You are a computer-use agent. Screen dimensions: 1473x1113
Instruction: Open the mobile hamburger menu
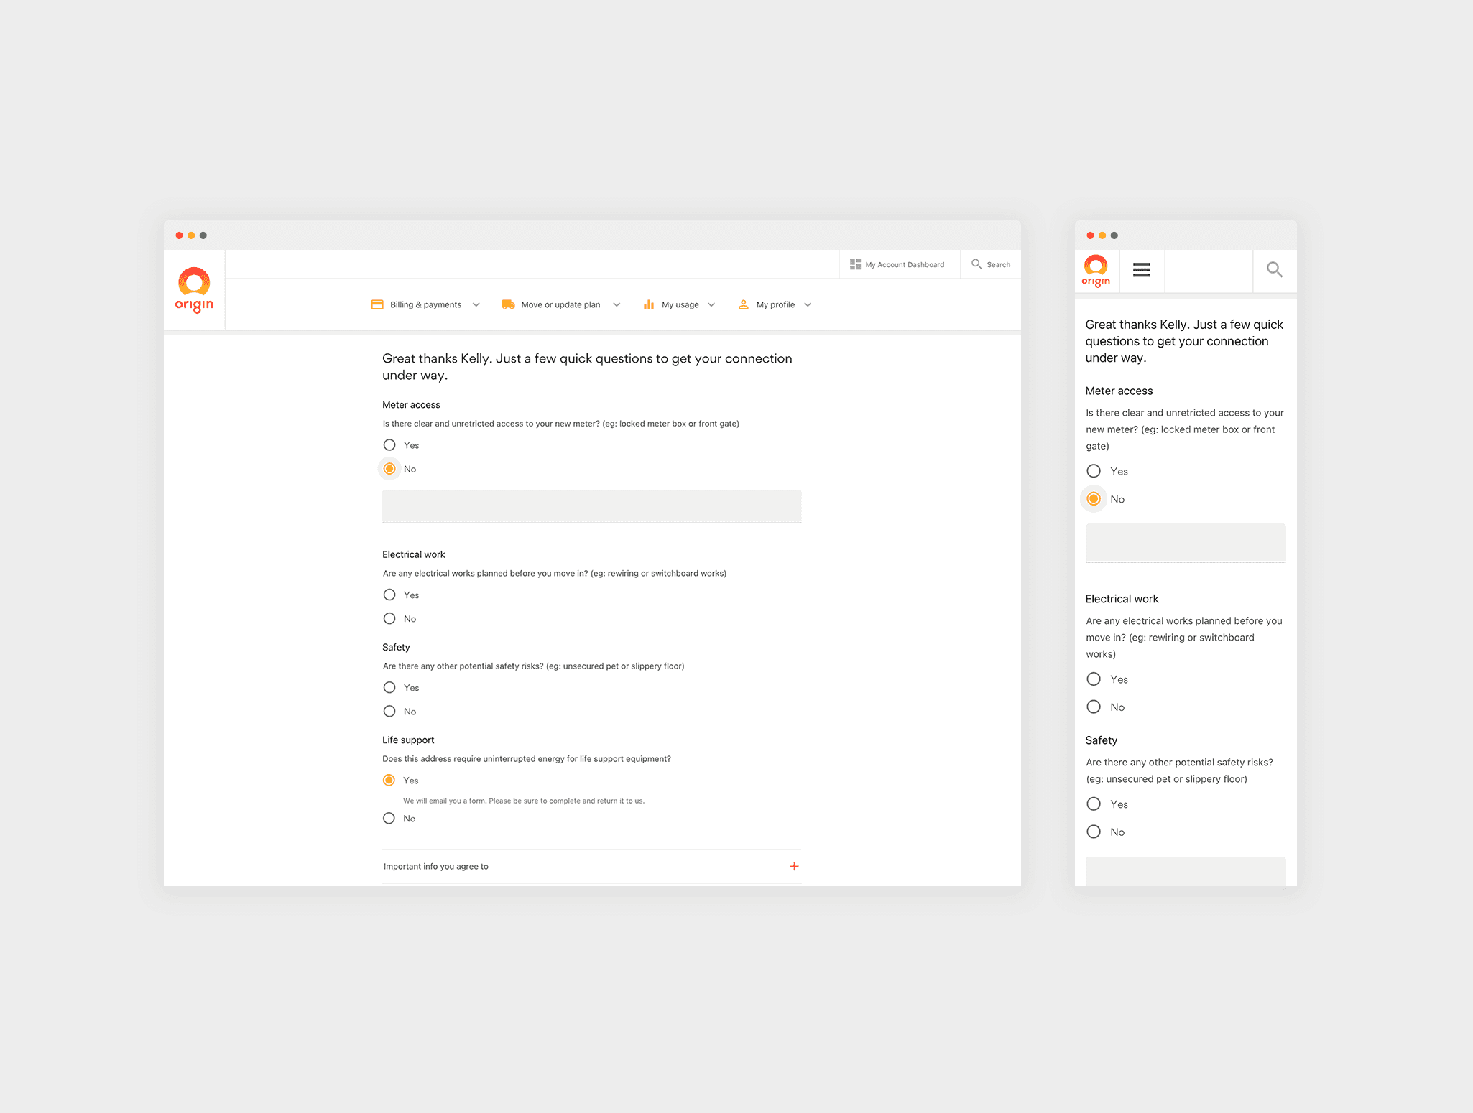pyautogui.click(x=1141, y=270)
